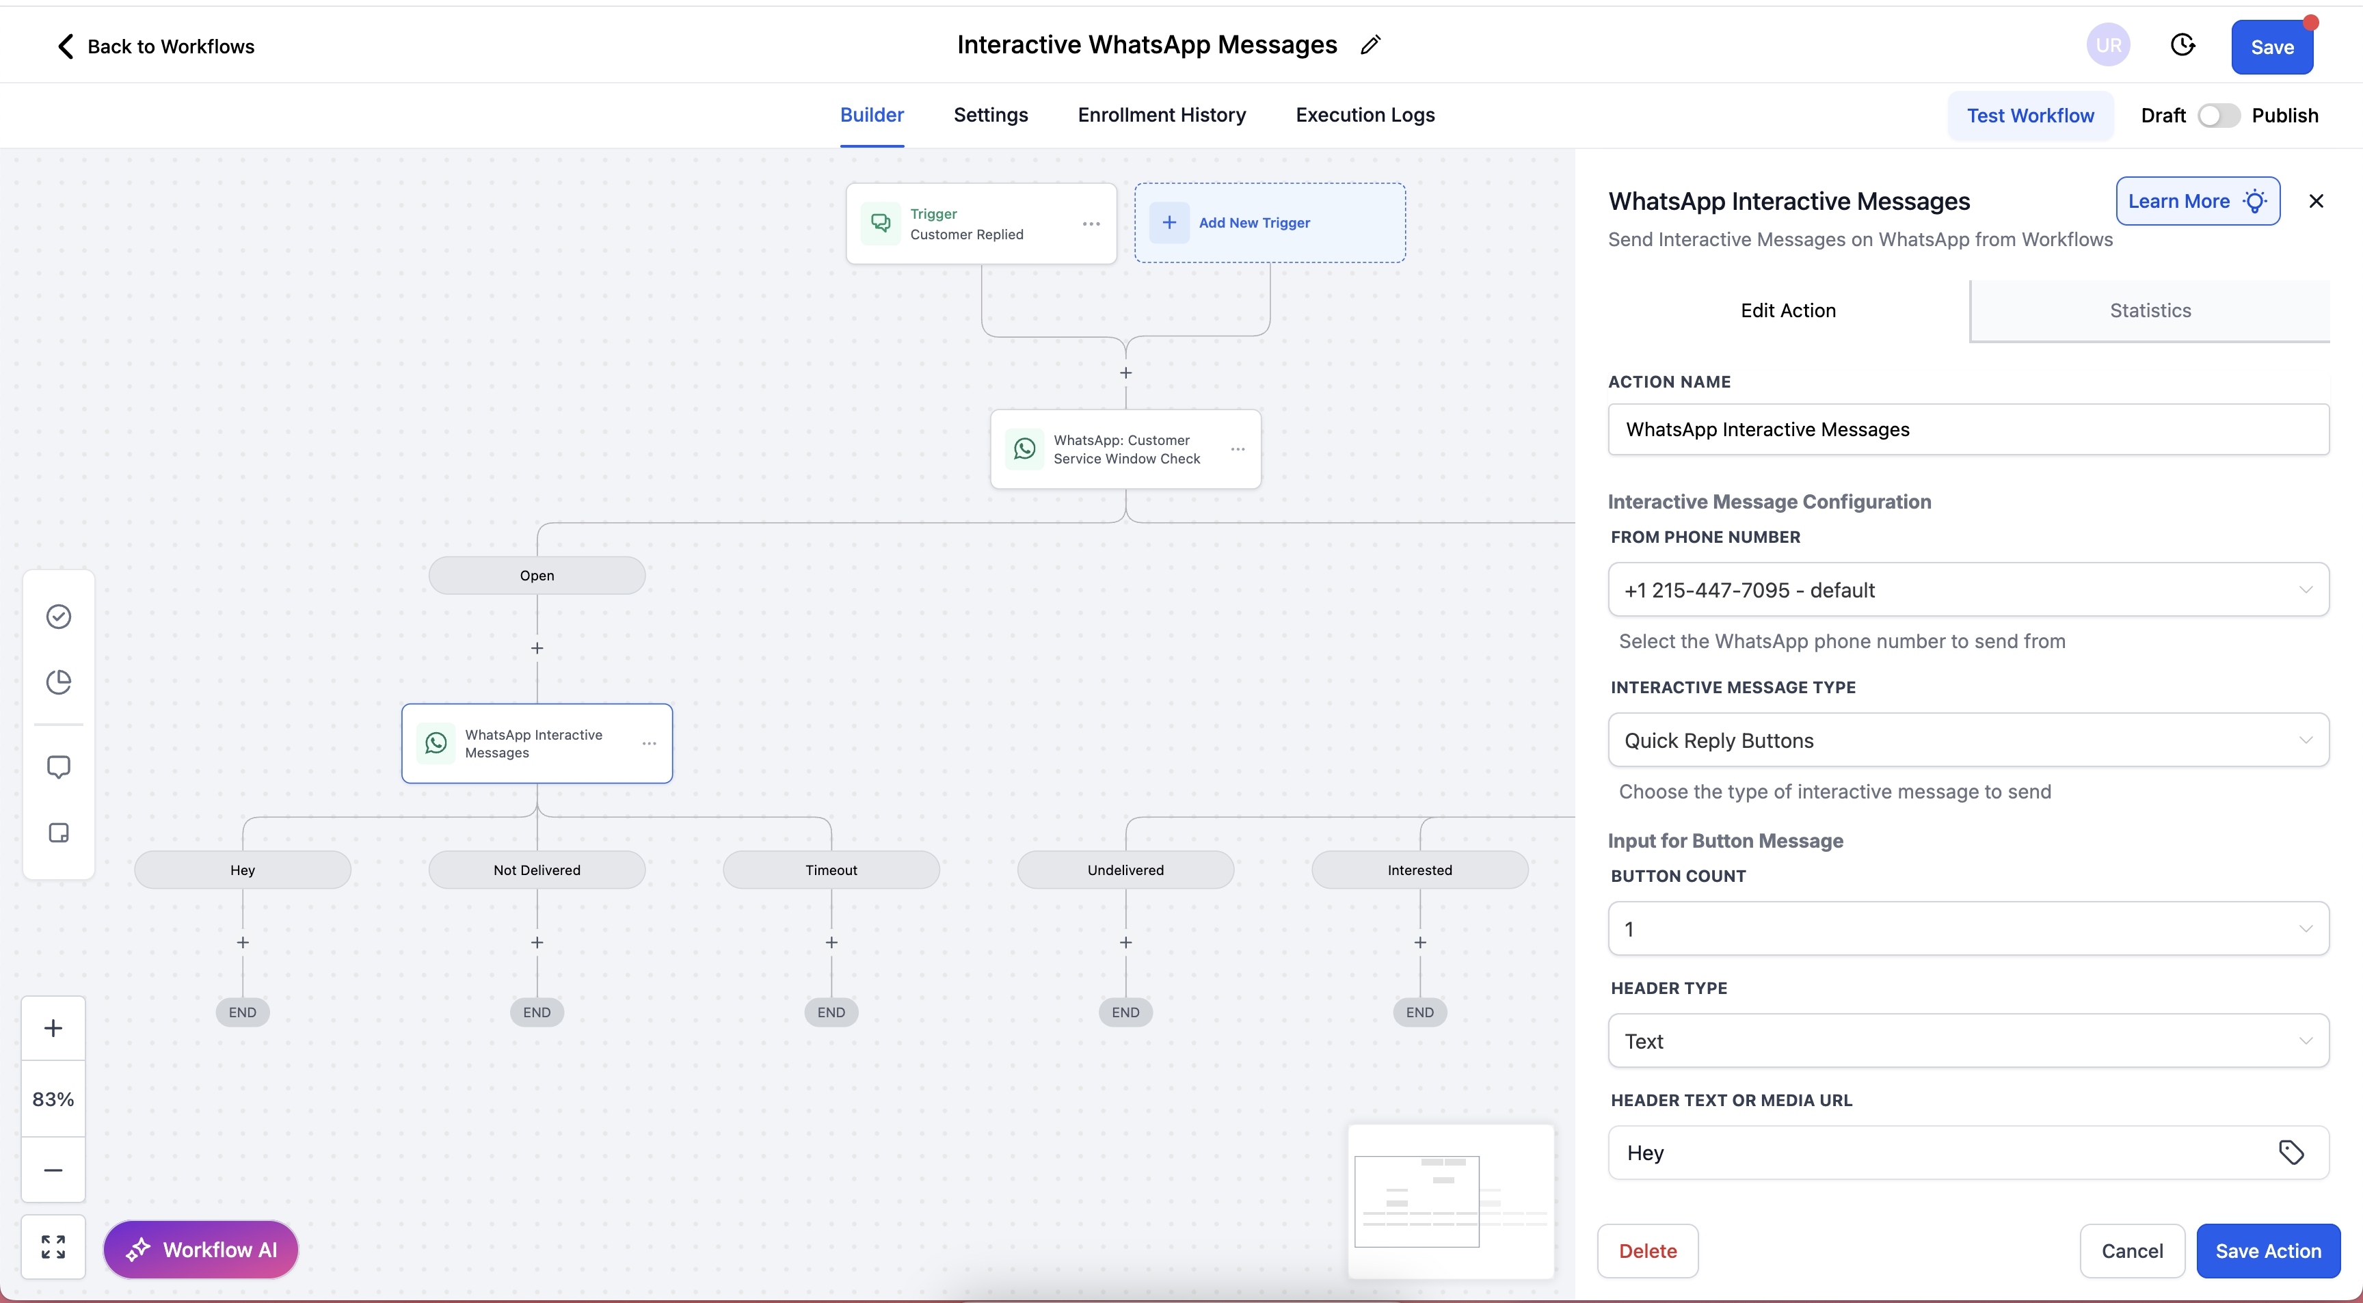Zoom in the canvas with plus button

tap(53, 1028)
